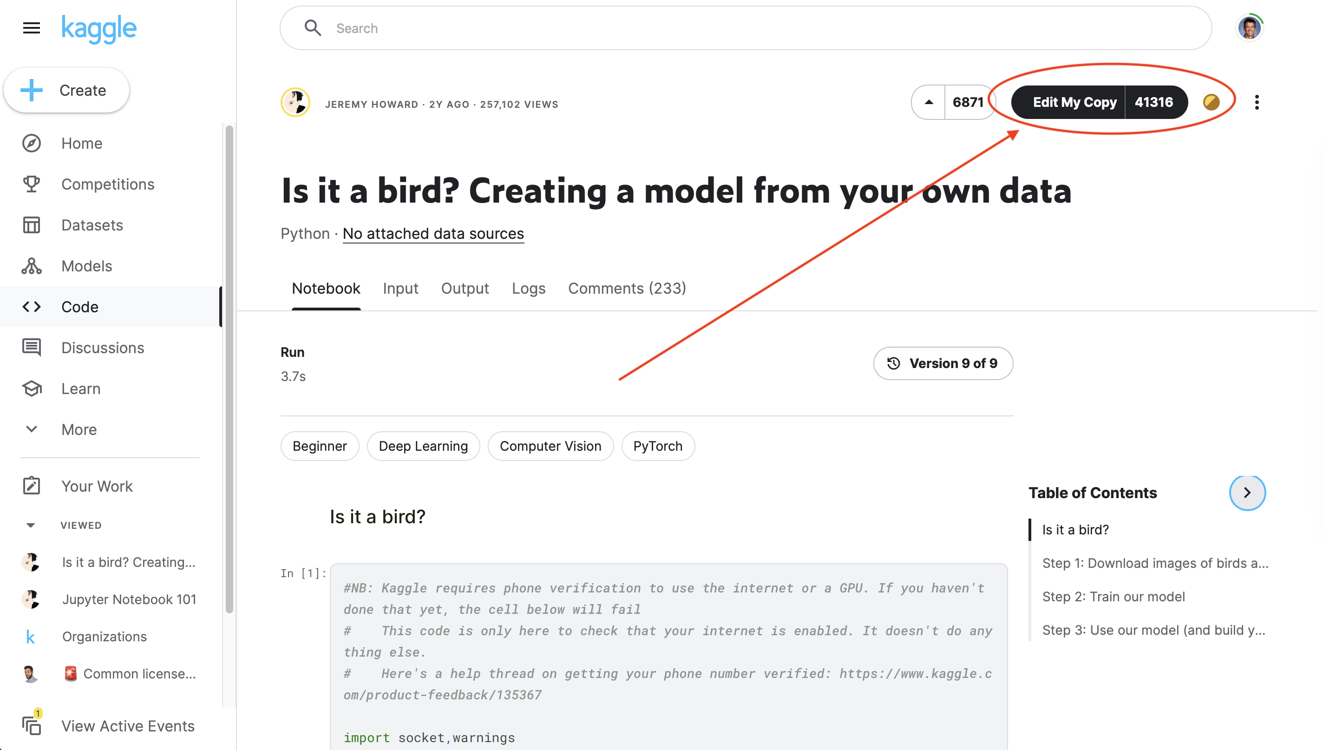Screen dimensions: 1323x750
Task: Open the hamburger navigation menu
Action: tap(32, 28)
